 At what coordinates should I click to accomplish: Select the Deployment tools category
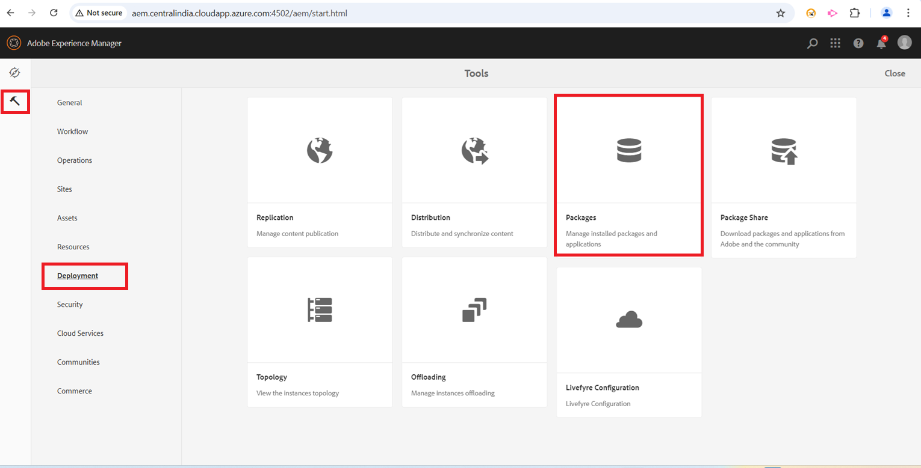coord(78,276)
